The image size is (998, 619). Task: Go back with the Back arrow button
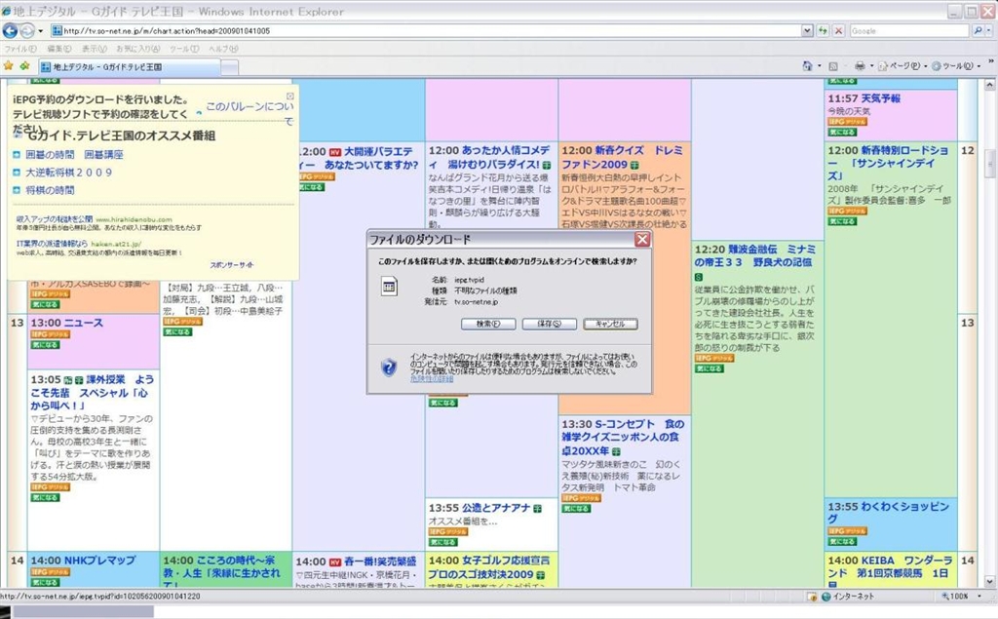[10, 30]
